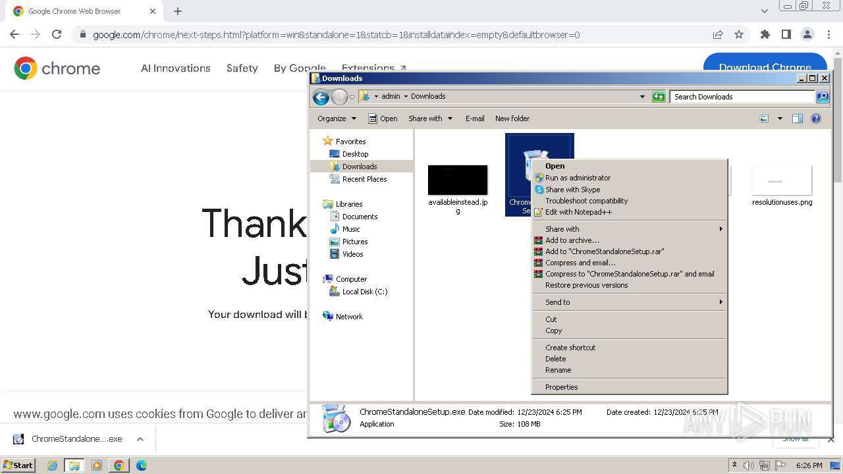Choose Add to archive...

pyautogui.click(x=630, y=240)
